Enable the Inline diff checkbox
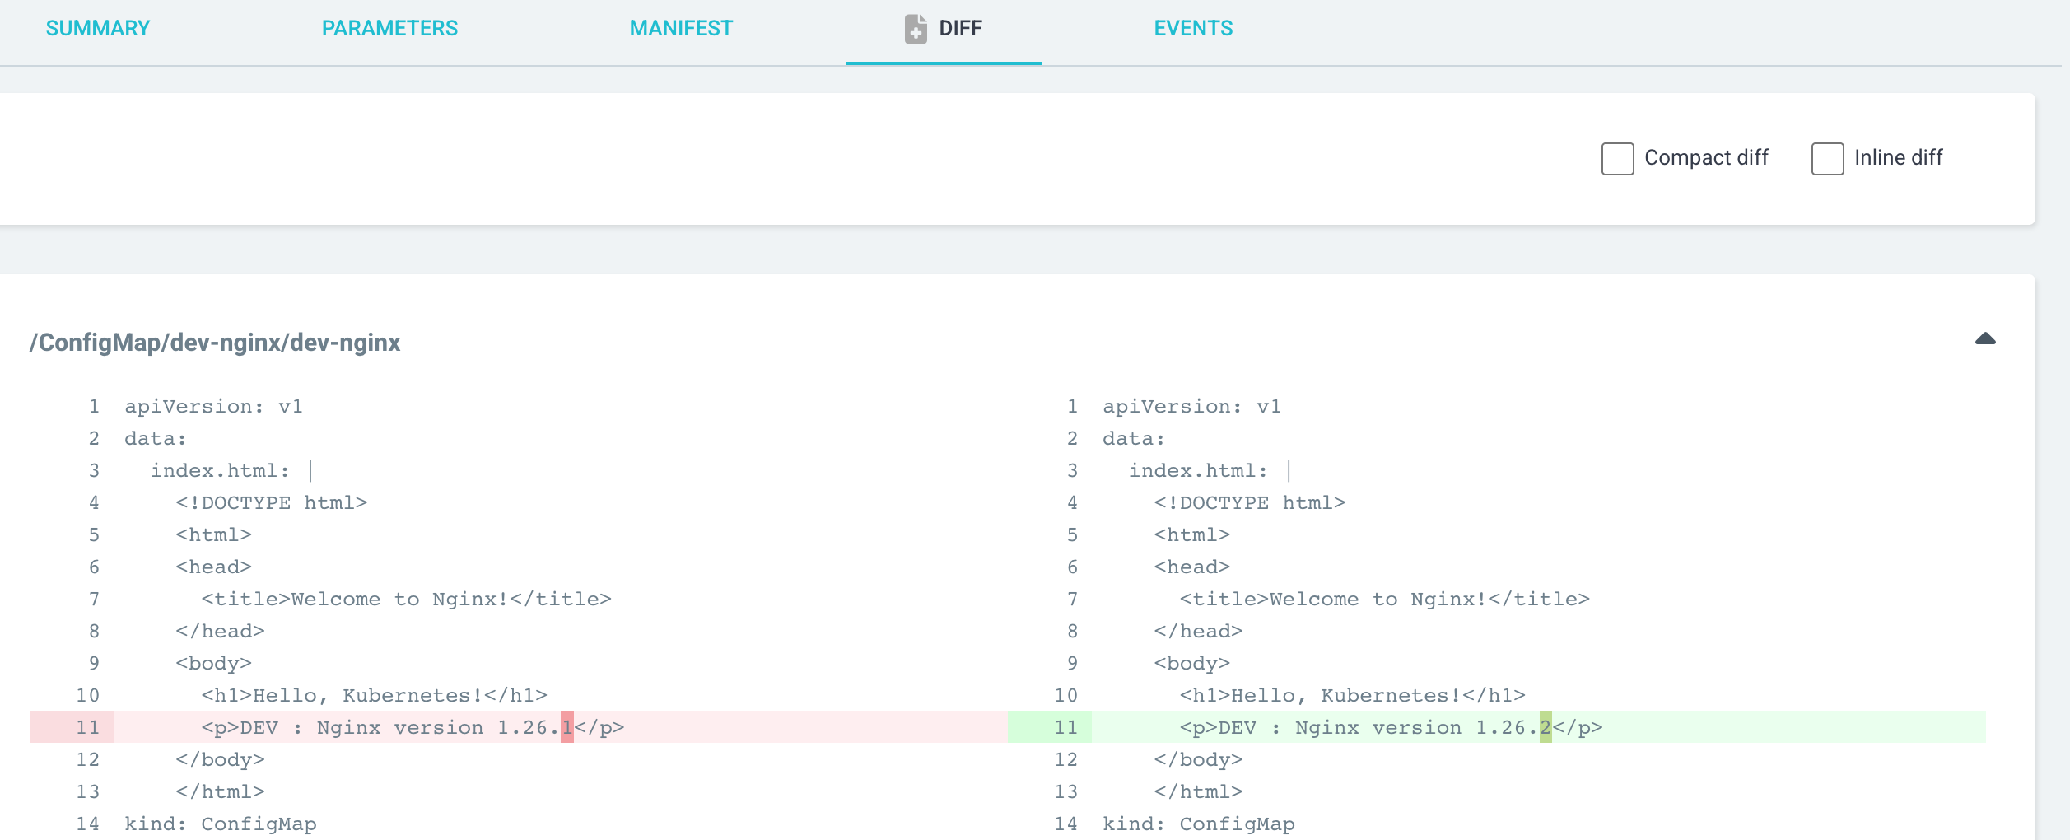 pyautogui.click(x=1827, y=158)
